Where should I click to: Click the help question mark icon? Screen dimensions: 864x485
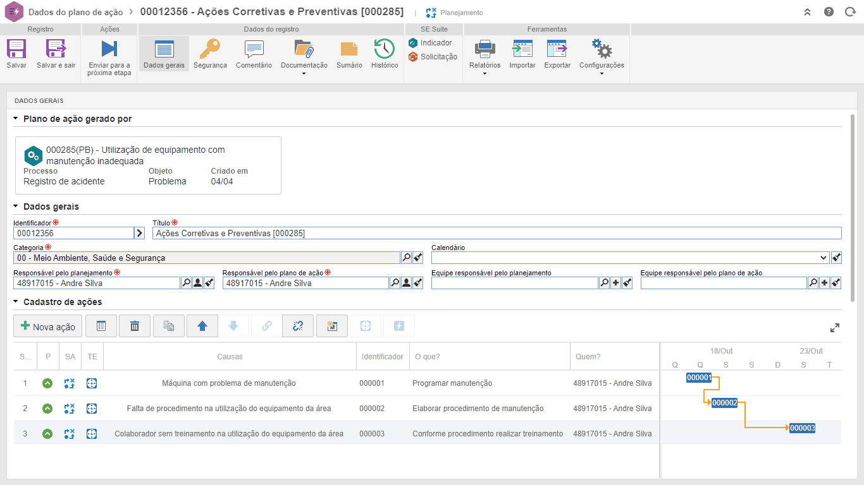(829, 12)
